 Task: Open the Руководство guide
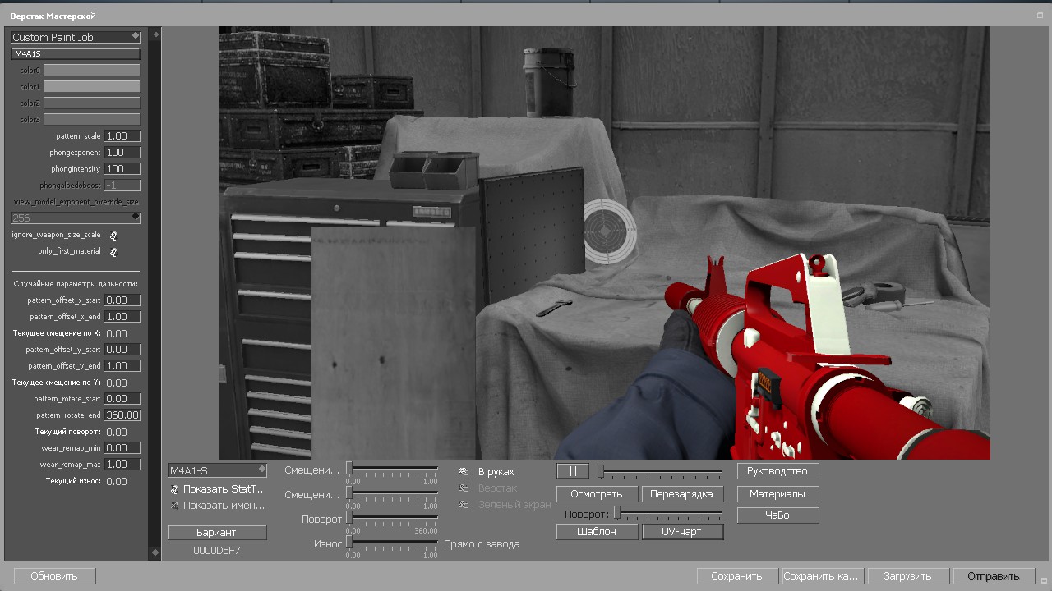778,471
